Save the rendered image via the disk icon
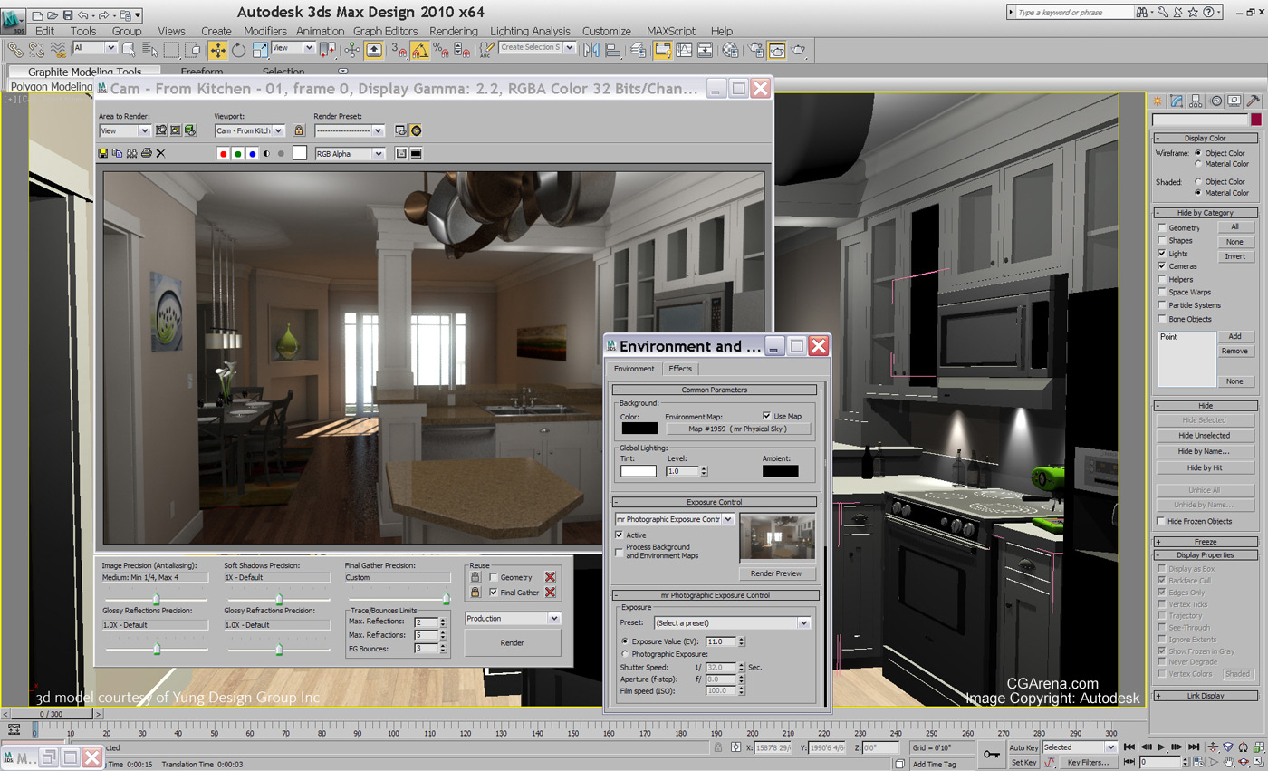Screen dimensions: 1268x771 click(103, 153)
